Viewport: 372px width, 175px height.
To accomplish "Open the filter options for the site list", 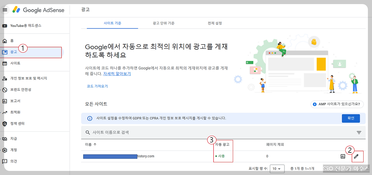I will pyautogui.click(x=359, y=132).
